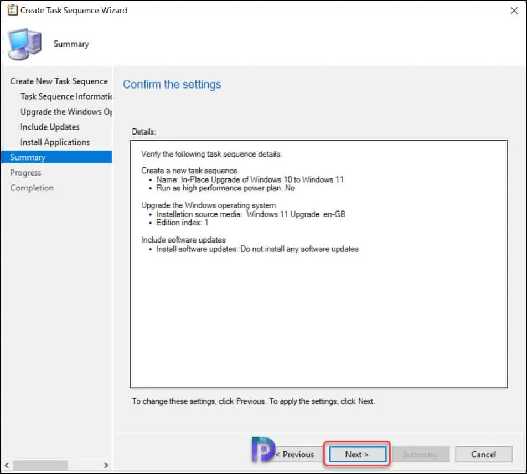Click the sidebar scroll left arrow

(x=7, y=466)
